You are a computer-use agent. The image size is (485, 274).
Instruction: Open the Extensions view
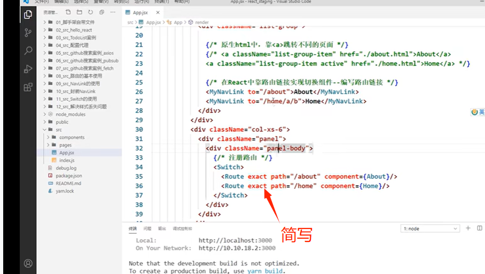[x=28, y=87]
